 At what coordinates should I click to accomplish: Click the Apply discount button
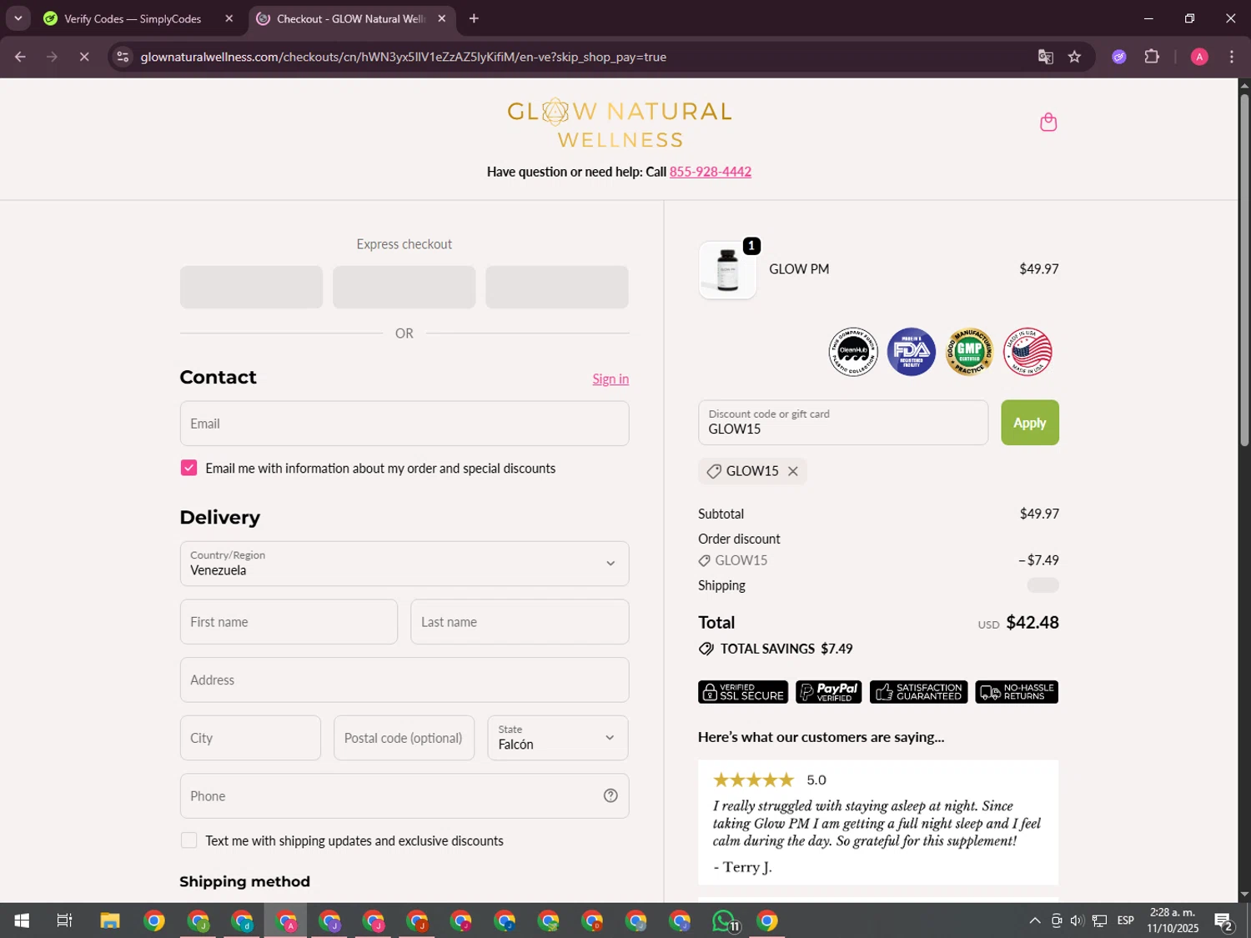(x=1030, y=423)
